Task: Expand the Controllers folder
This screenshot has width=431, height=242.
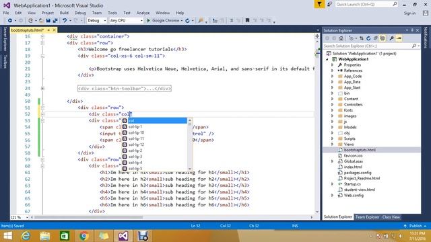Action: [332, 105]
